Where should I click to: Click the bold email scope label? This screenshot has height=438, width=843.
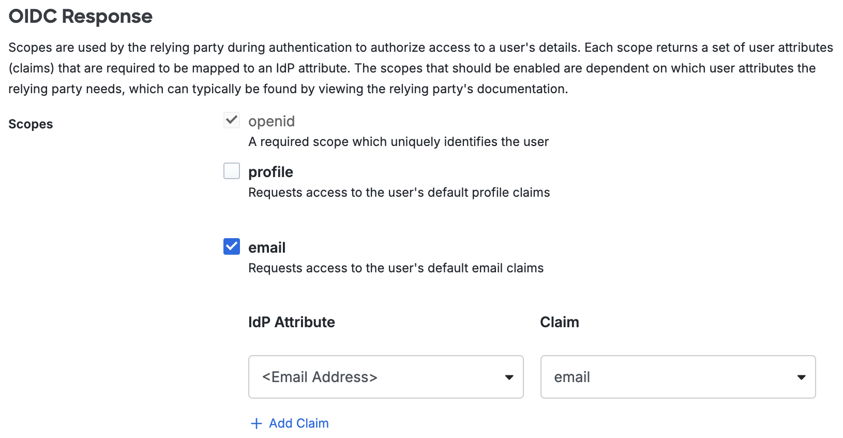267,247
